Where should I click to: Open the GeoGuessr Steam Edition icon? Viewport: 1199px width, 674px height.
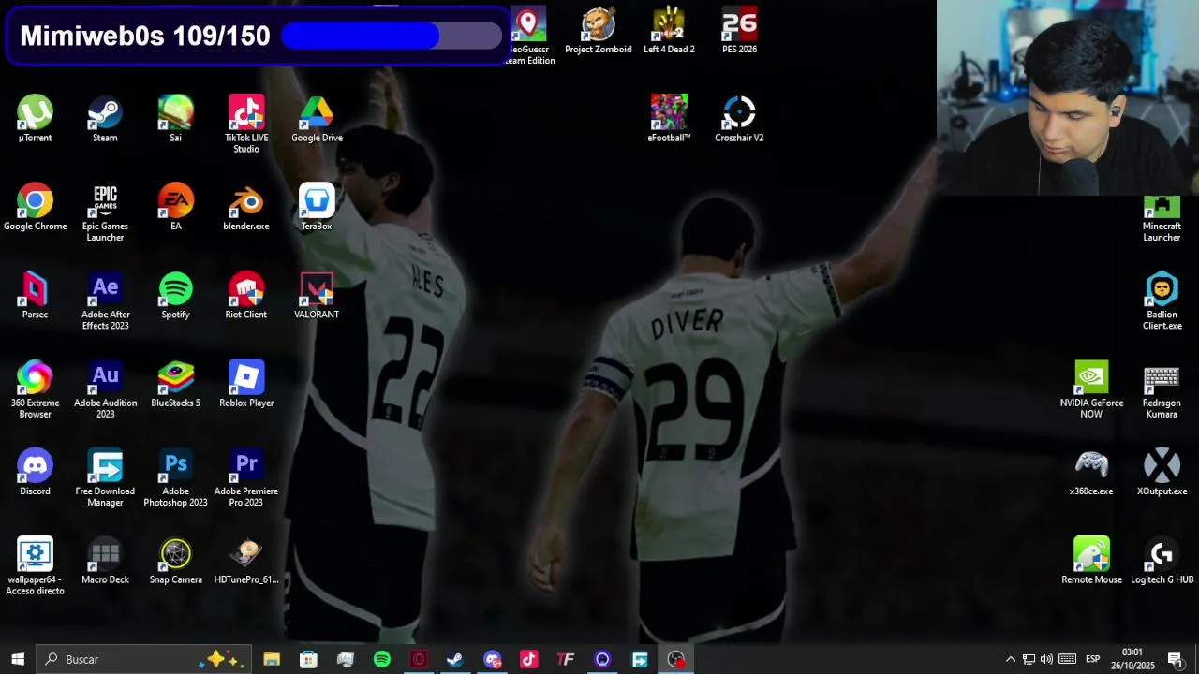[529, 37]
